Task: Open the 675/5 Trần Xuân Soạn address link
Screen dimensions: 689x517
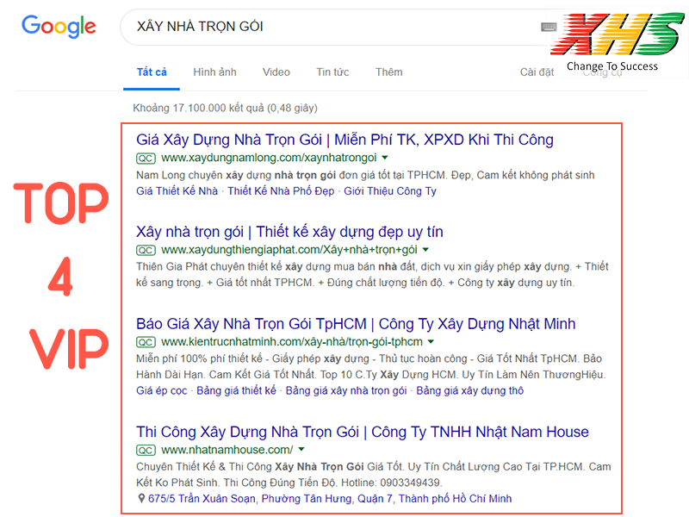Action: pos(330,499)
